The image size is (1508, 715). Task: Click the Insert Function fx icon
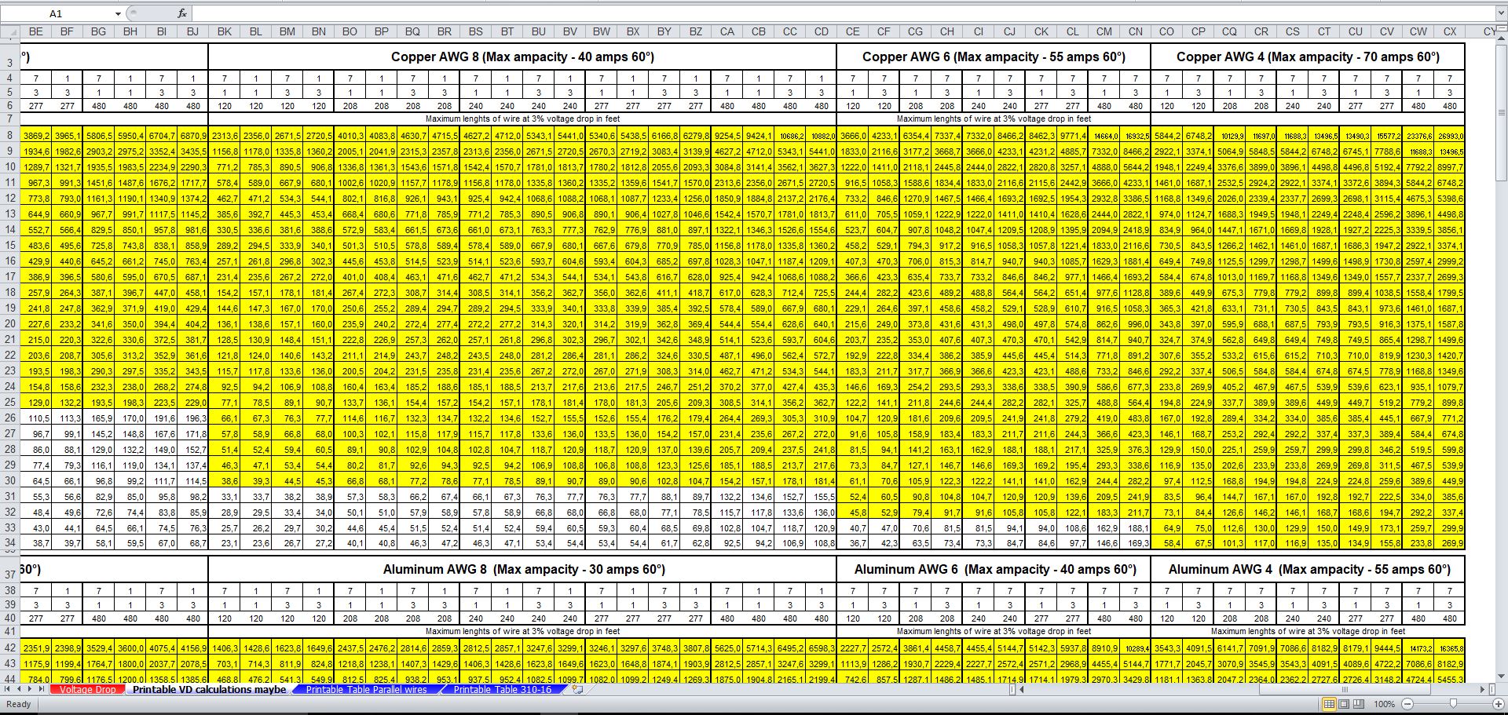181,13
